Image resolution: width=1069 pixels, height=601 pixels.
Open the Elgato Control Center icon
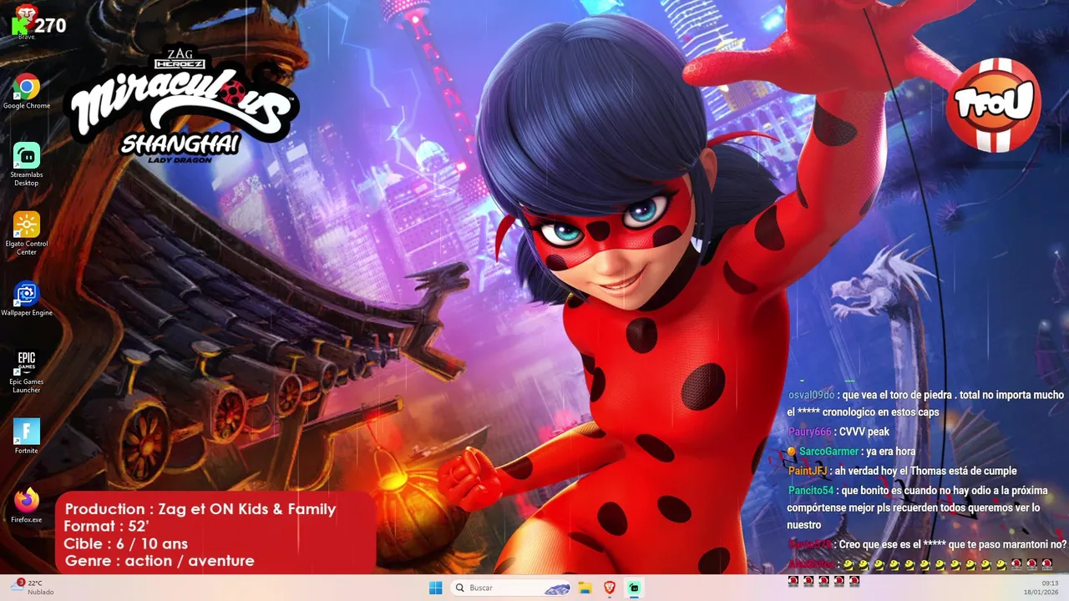coord(26,234)
